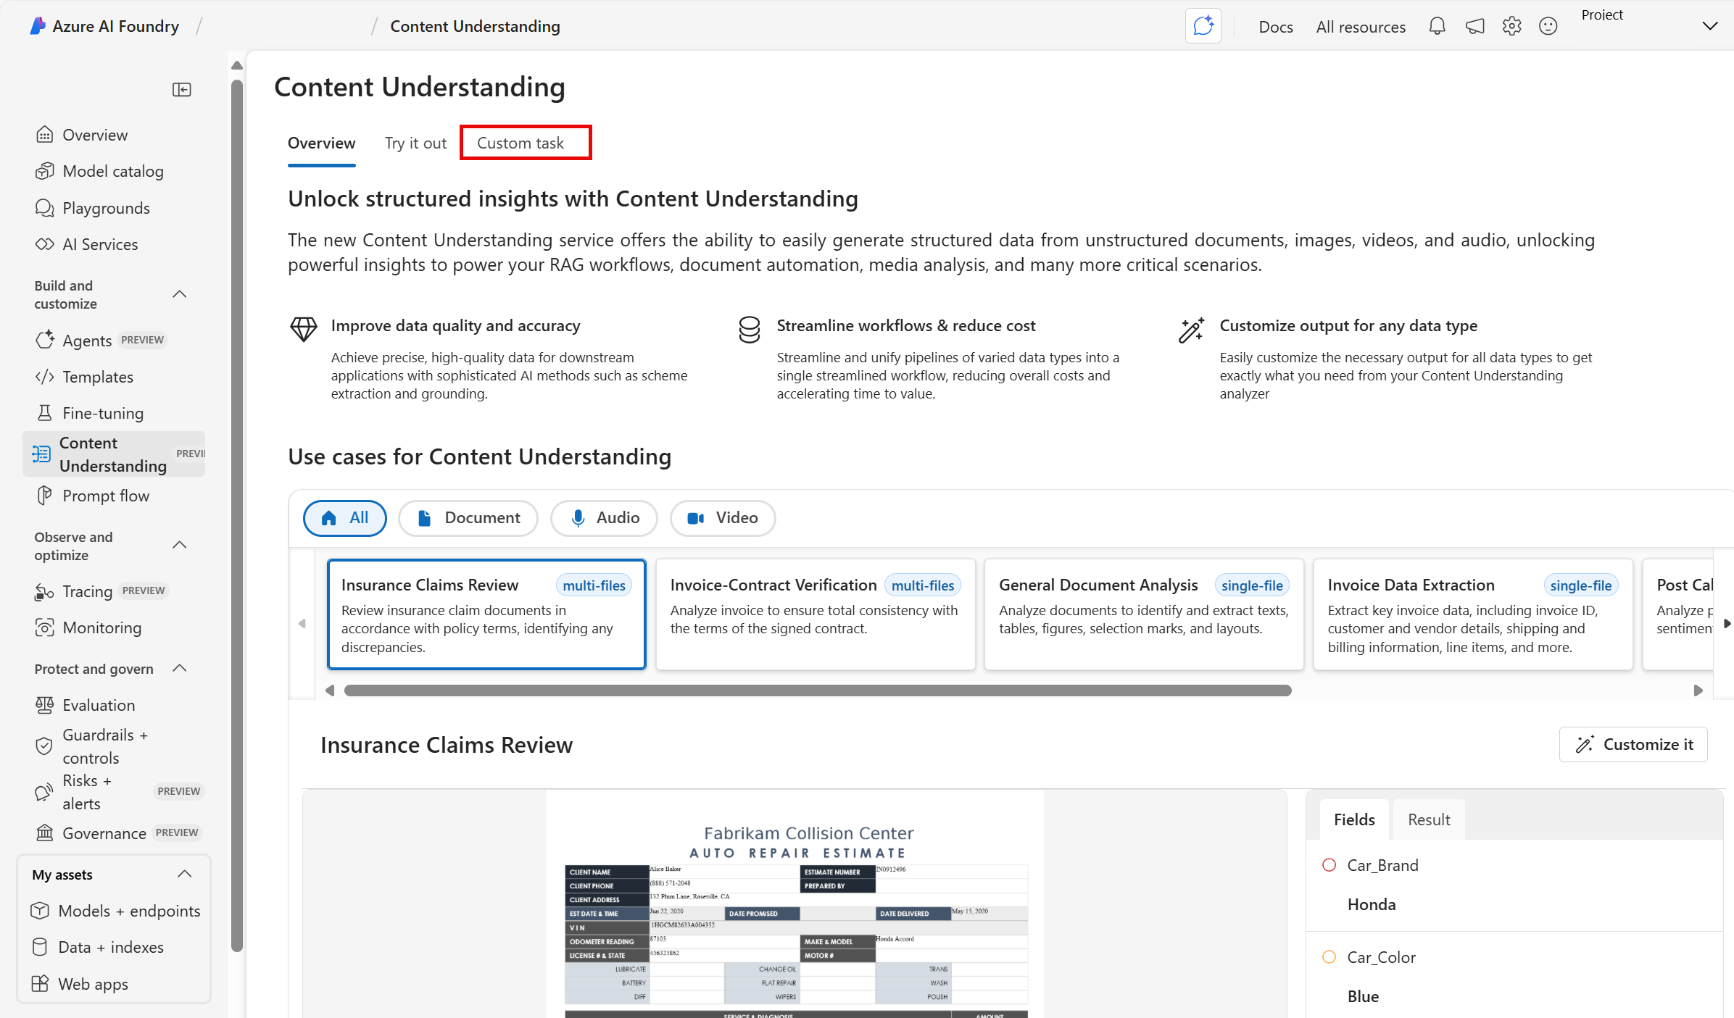Open Web apps
The image size is (1734, 1018).
click(93, 984)
